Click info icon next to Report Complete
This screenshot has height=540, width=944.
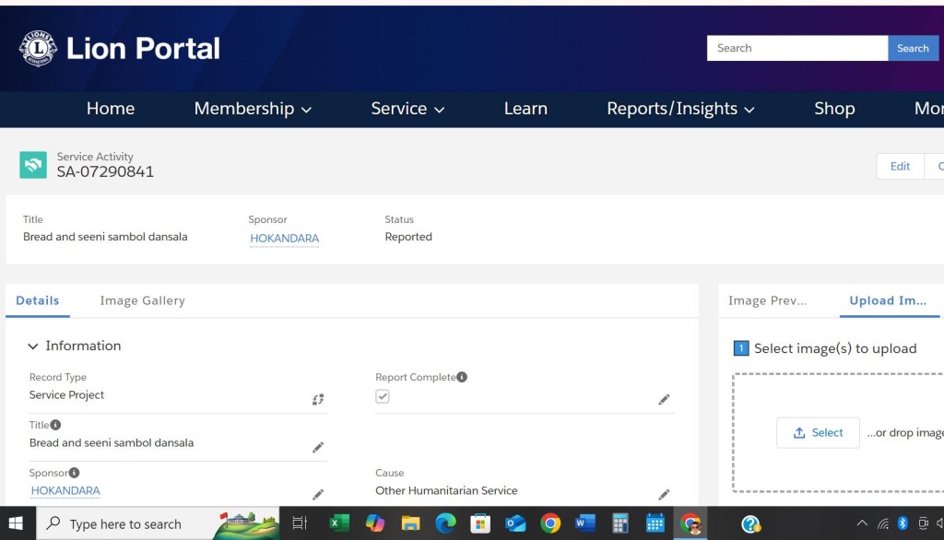click(462, 377)
